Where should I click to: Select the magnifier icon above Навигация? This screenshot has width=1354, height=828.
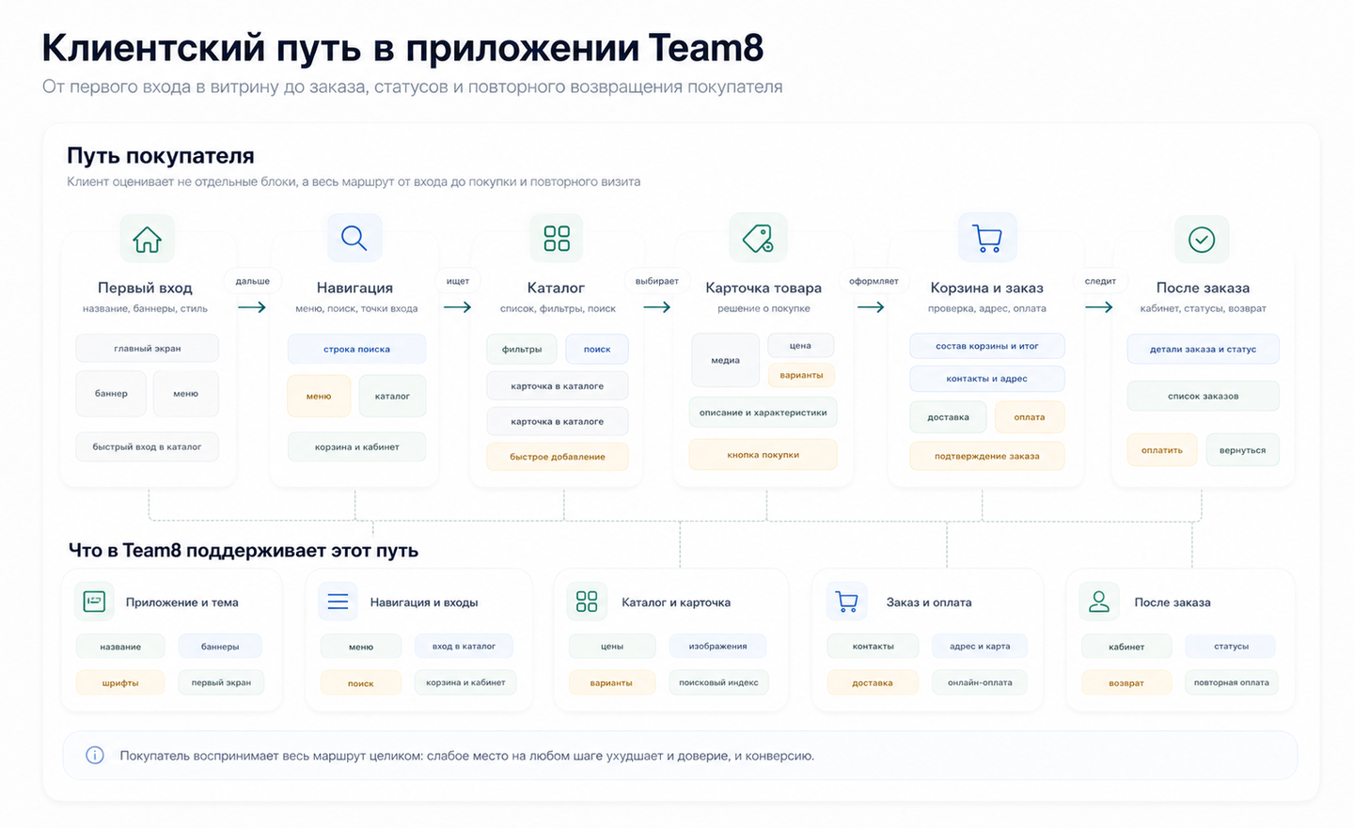354,238
